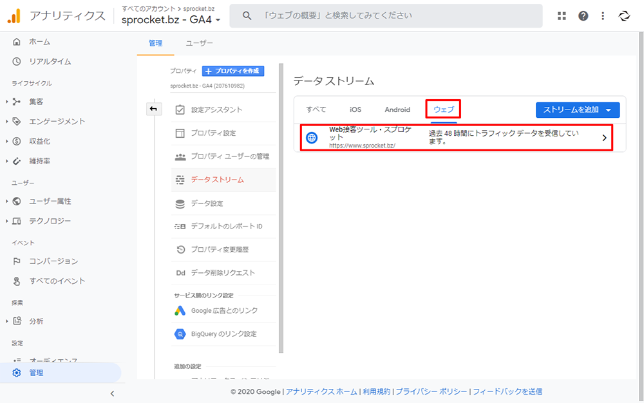Click the ユーザー属性 globe icon
The height and width of the screenshot is (403, 644).
point(17,201)
